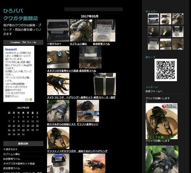The image size is (191, 173).
Task: Click the ☆頂きもの☆ post thumbnail image
Action: (58, 30)
